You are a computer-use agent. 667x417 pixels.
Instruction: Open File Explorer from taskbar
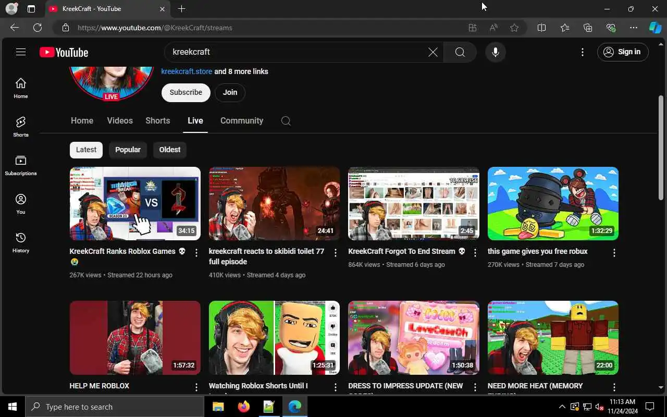[218, 407]
